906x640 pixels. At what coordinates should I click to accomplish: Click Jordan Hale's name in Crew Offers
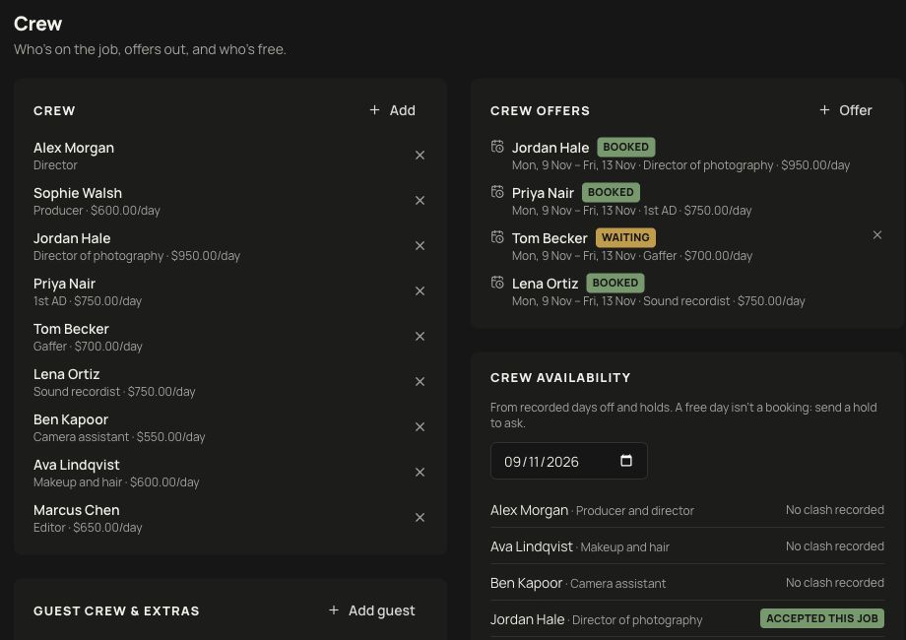pyautogui.click(x=550, y=148)
